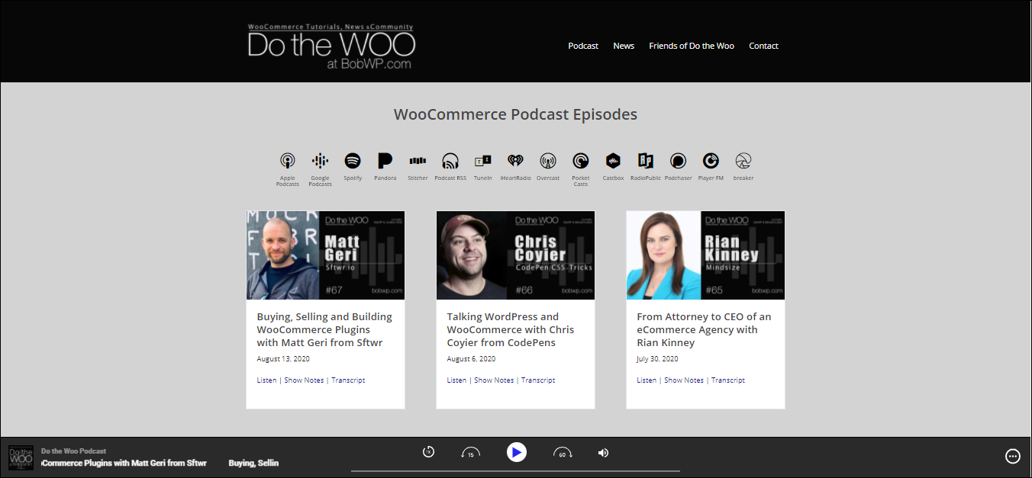Click the Overcast icon
The height and width of the screenshot is (478, 1032).
[x=548, y=161]
